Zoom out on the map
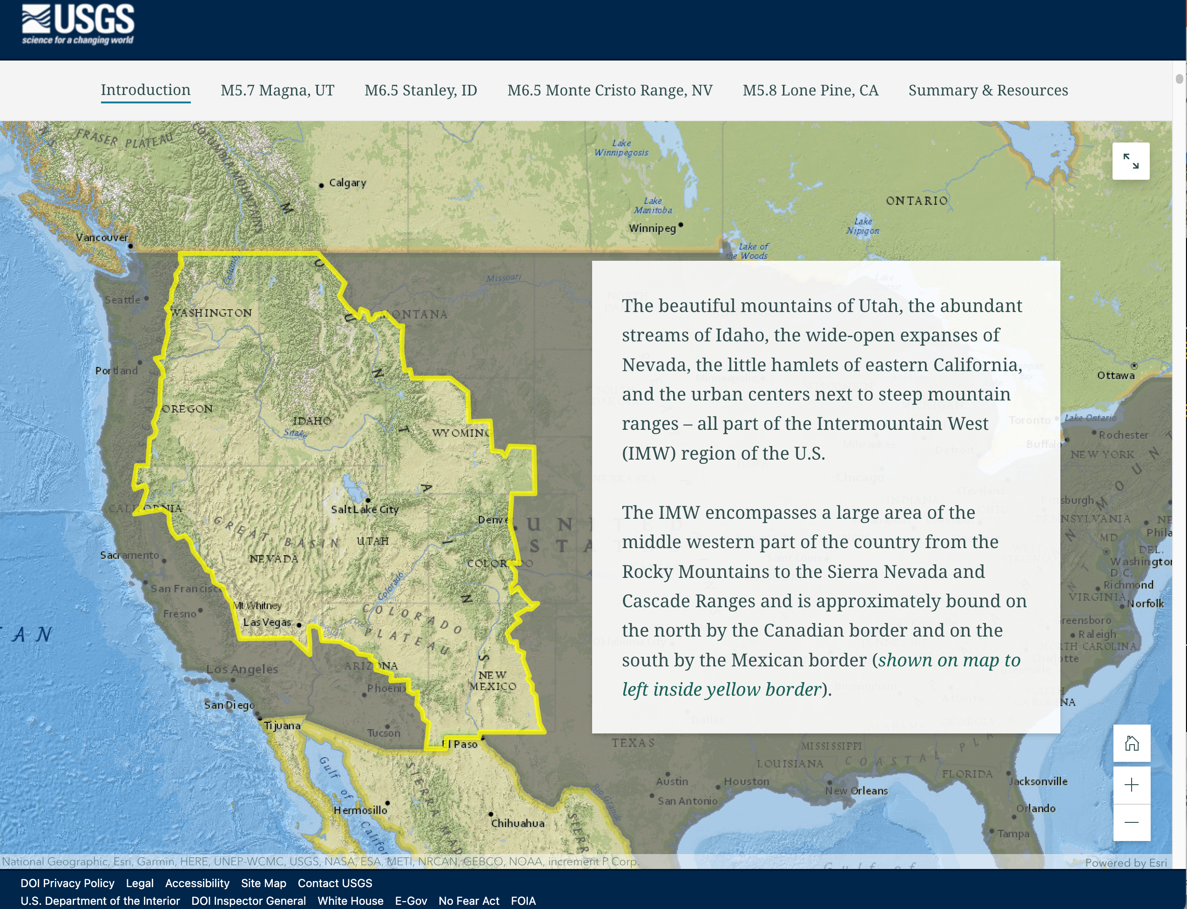1187x909 pixels. [1131, 822]
